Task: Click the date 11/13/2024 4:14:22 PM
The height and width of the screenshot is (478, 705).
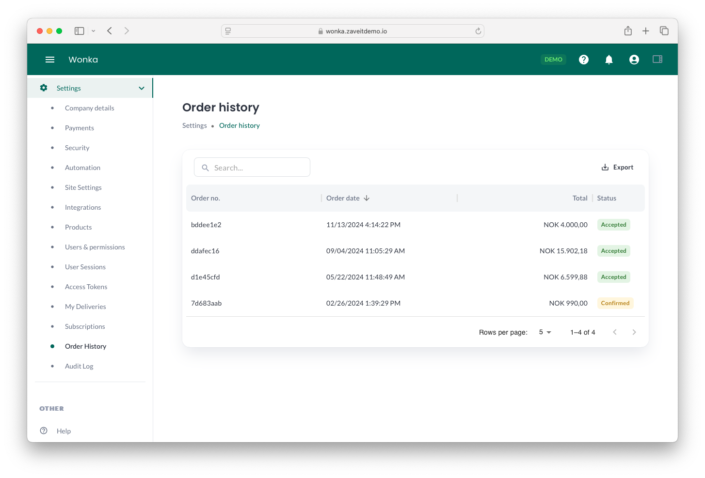Action: tap(363, 225)
